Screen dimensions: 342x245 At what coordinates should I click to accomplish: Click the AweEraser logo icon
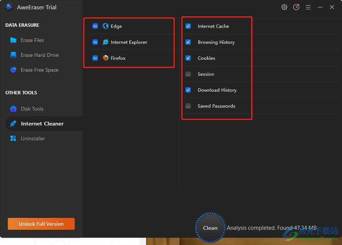pos(9,7)
